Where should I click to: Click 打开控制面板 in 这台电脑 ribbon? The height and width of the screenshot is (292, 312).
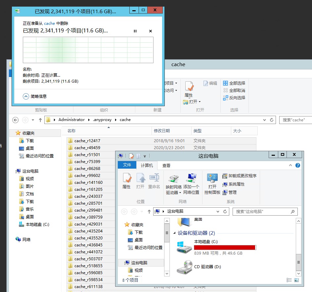tap(212, 184)
